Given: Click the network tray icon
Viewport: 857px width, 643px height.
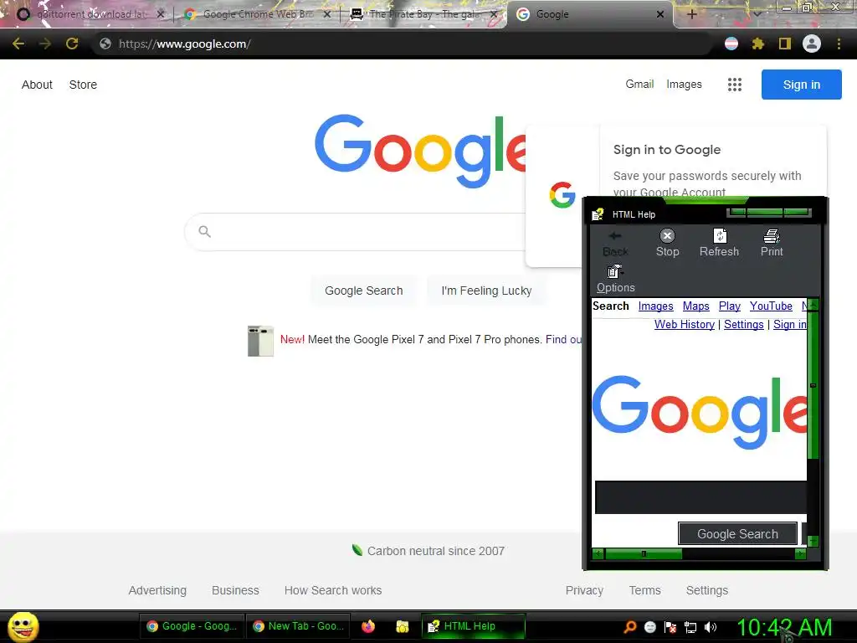Looking at the screenshot, I should (690, 627).
